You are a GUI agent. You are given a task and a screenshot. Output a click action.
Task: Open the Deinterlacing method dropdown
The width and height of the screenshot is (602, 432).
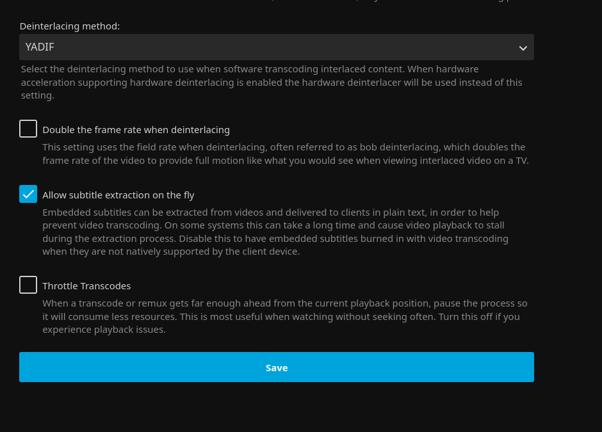pyautogui.click(x=275, y=47)
